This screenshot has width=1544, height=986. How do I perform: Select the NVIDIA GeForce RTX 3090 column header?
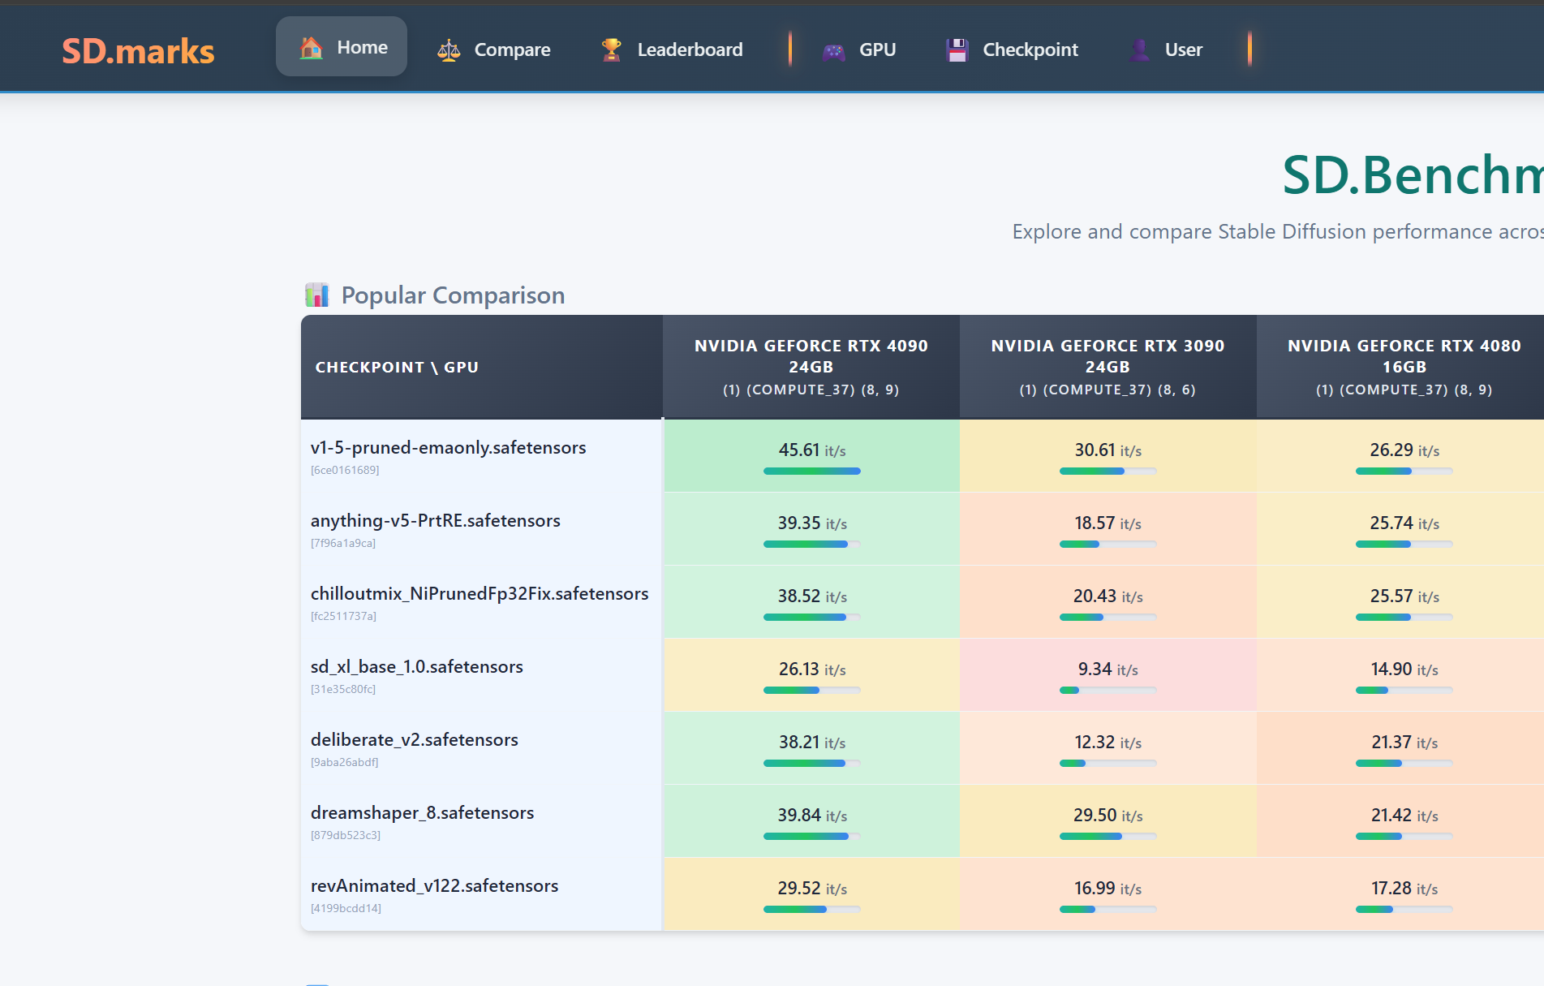pyautogui.click(x=1108, y=367)
